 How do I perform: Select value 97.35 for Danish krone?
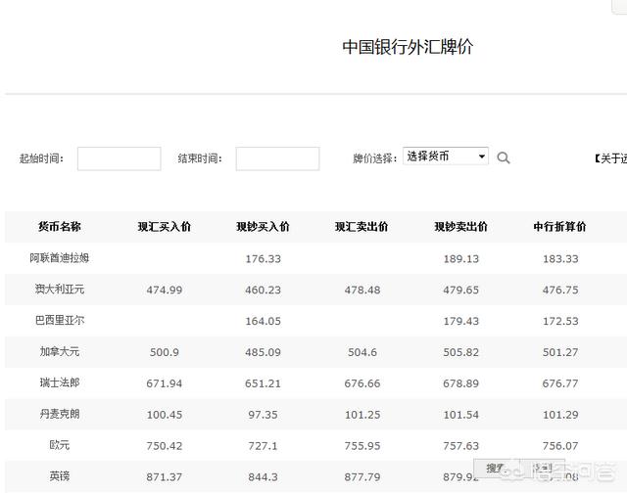(264, 415)
